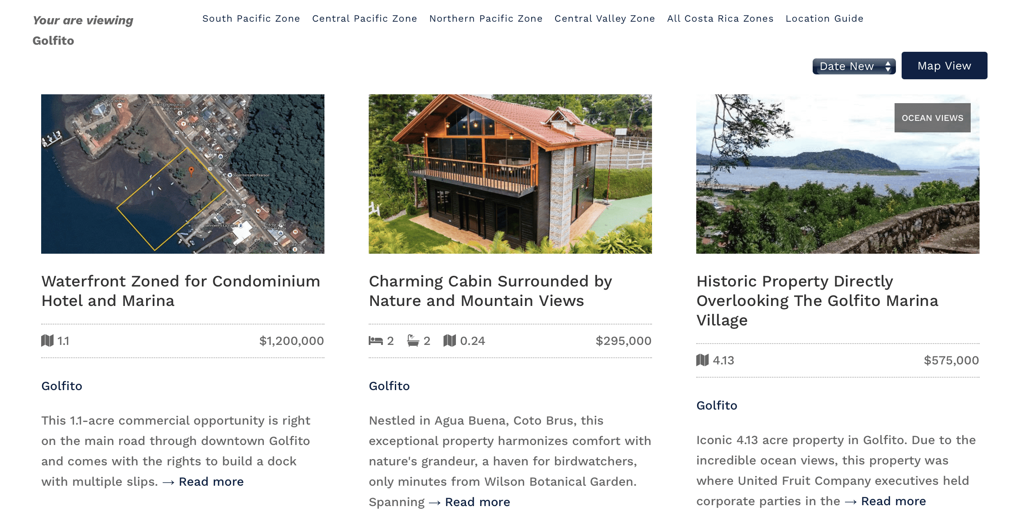Click the Ocean Views tag on photo
The width and height of the screenshot is (1034, 526).
click(x=932, y=118)
